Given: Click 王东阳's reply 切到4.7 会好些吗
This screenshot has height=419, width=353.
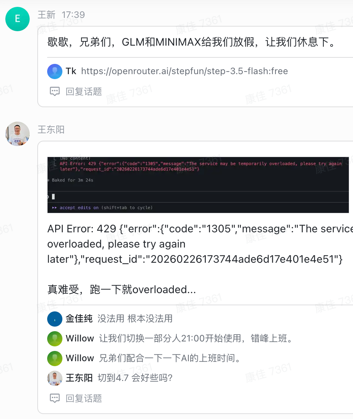Looking at the screenshot, I should pos(135,378).
